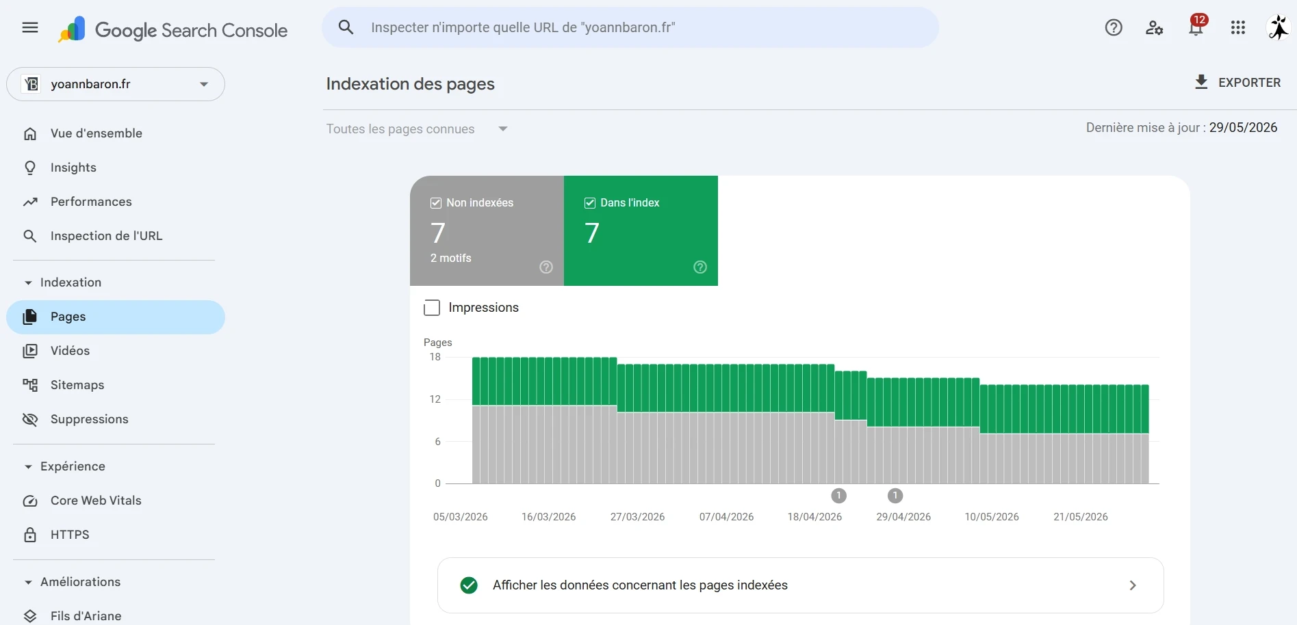Click the Suppressions crossed-eye icon

[x=30, y=419]
